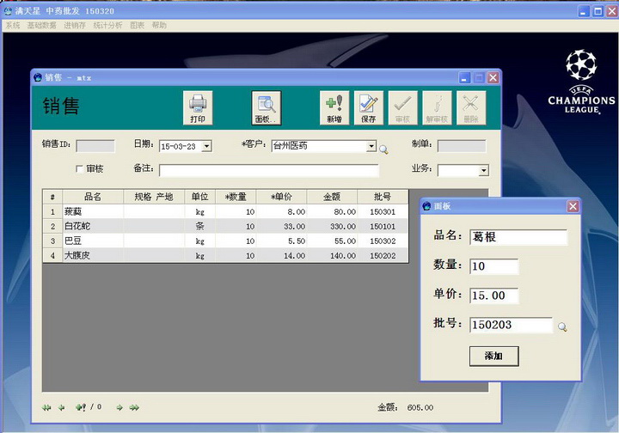Click the 金额 column header
This screenshot has width=619, height=433.
pos(332,197)
